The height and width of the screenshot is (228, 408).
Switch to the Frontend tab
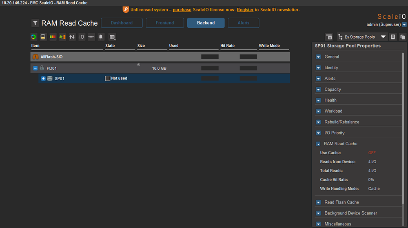[165, 23]
